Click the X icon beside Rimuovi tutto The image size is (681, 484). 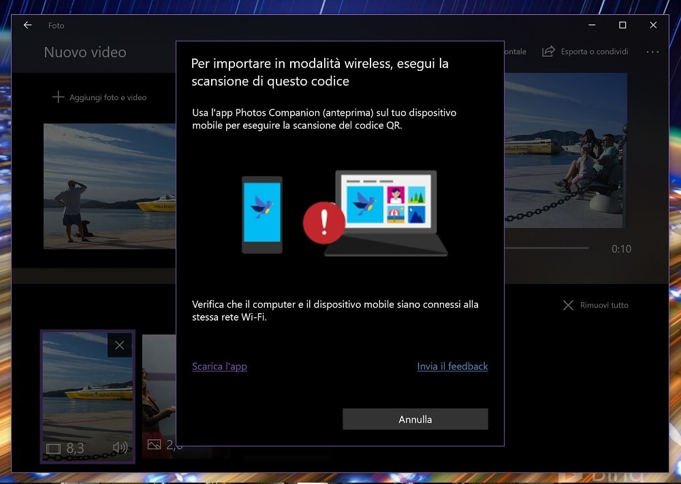click(568, 305)
